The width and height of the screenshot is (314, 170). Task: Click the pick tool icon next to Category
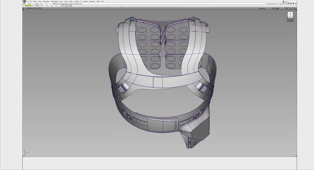click(x=41, y=4)
